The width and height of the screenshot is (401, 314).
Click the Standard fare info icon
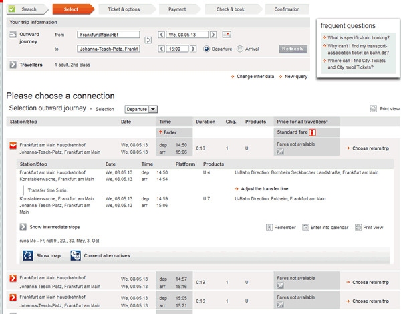[x=311, y=132]
